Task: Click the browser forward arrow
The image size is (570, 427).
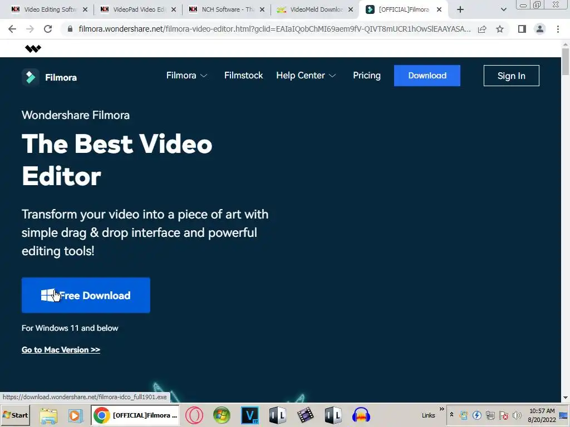Action: click(30, 29)
